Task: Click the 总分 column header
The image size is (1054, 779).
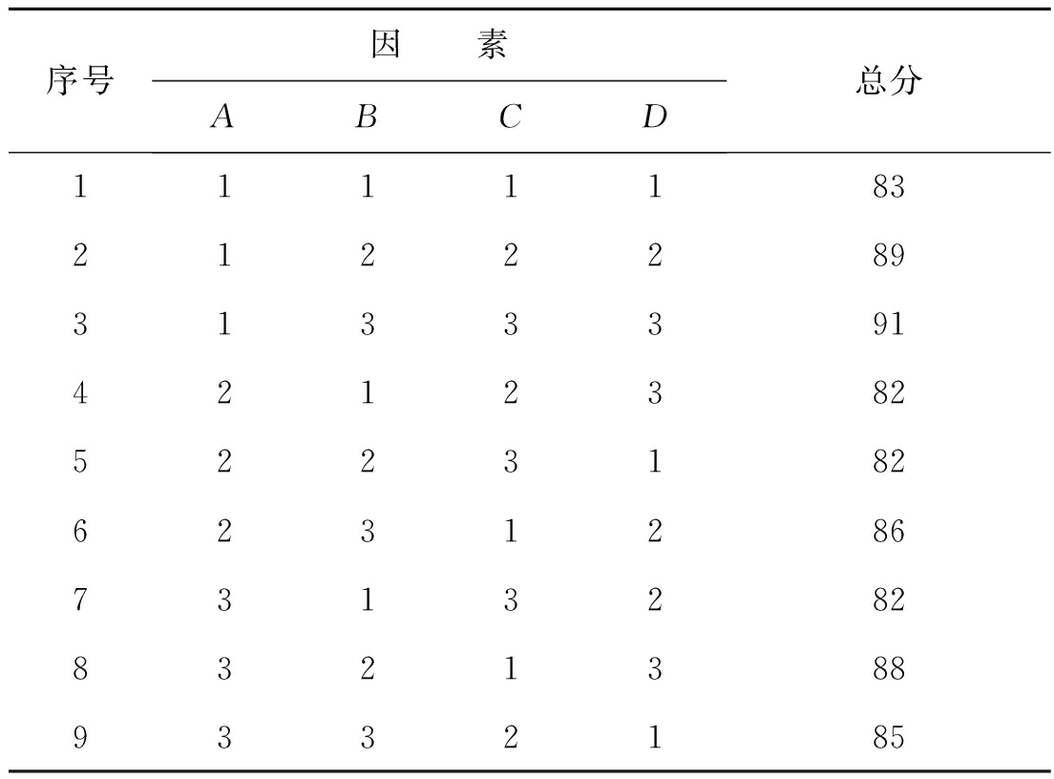Action: pos(888,83)
